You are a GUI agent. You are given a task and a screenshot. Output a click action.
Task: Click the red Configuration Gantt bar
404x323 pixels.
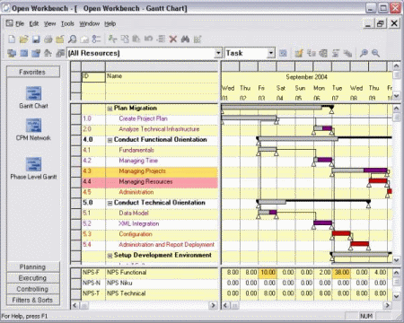pyautogui.click(x=341, y=233)
